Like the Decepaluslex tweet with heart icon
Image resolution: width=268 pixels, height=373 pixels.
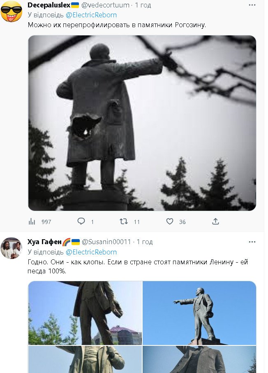tap(170, 222)
